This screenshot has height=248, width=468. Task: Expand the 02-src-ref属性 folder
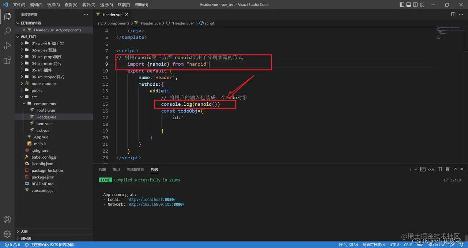(53, 50)
